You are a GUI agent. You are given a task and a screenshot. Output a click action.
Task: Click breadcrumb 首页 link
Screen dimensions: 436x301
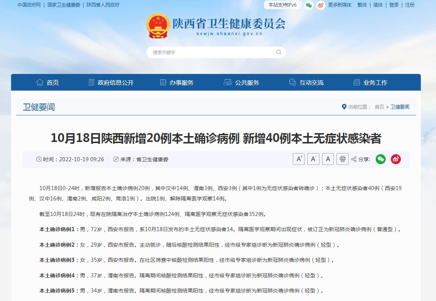[x=379, y=107]
